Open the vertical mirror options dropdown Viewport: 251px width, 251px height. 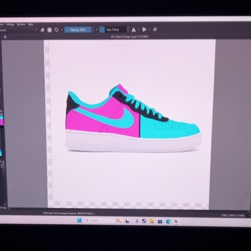[149, 29]
